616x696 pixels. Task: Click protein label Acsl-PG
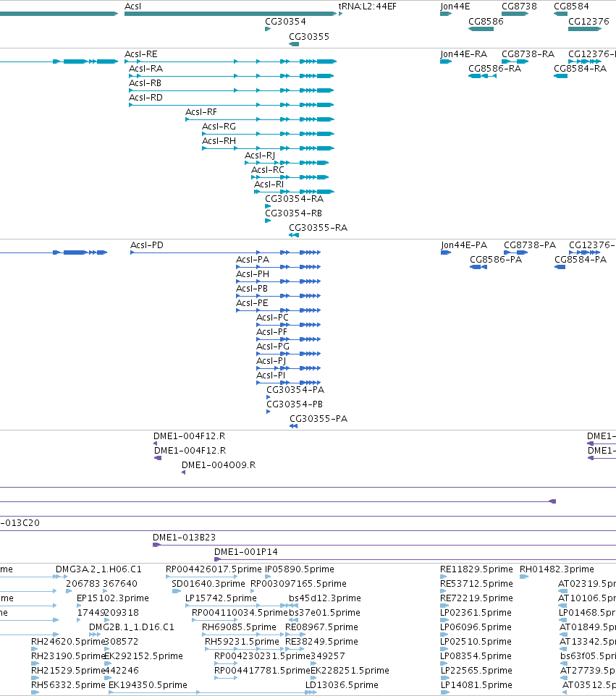click(x=273, y=347)
